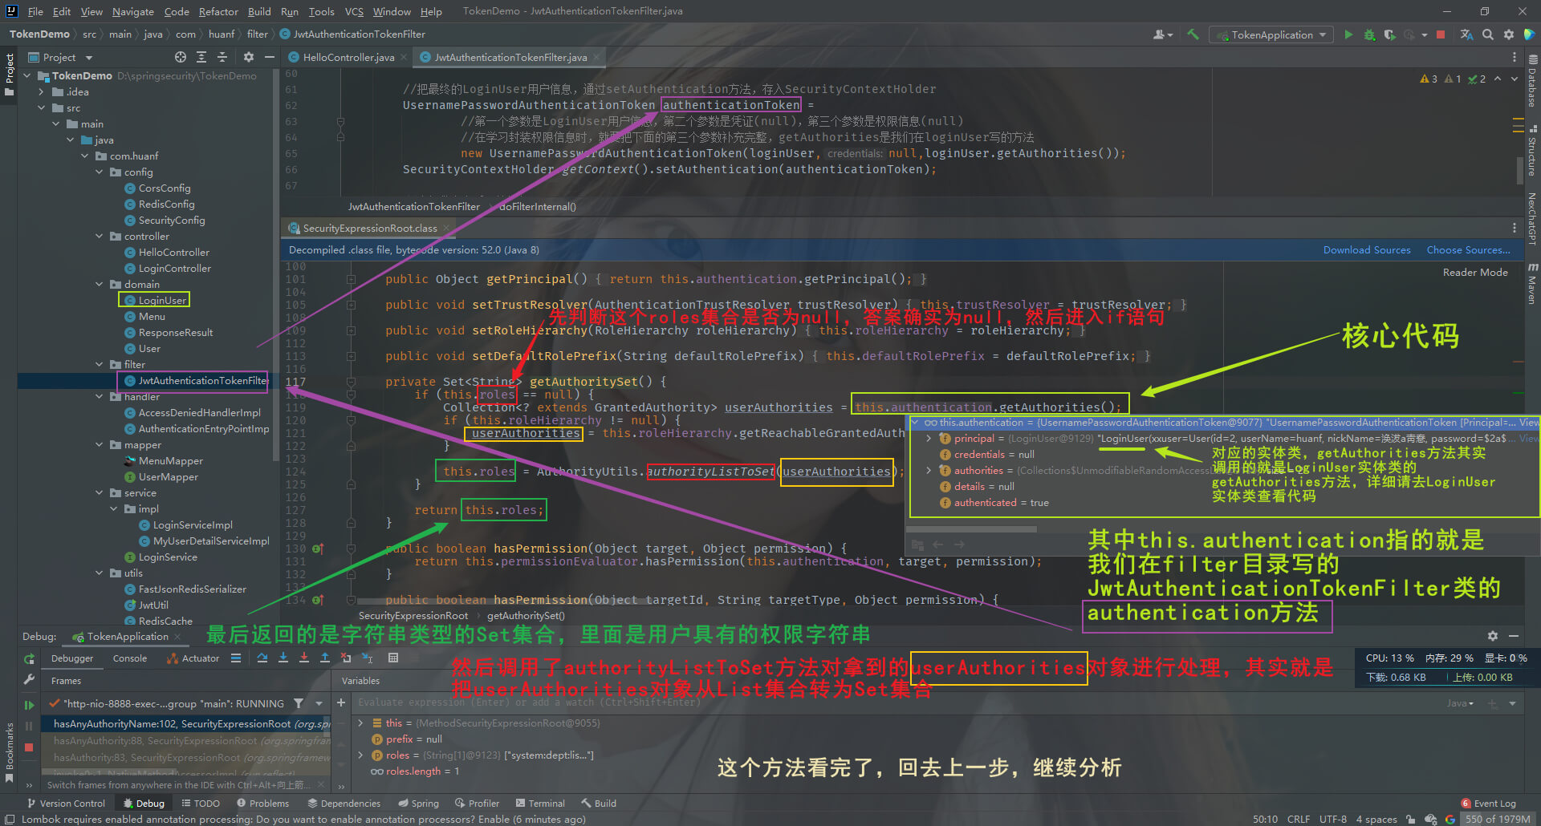
Task: Open the Actuator tab in Debug
Action: [193, 658]
